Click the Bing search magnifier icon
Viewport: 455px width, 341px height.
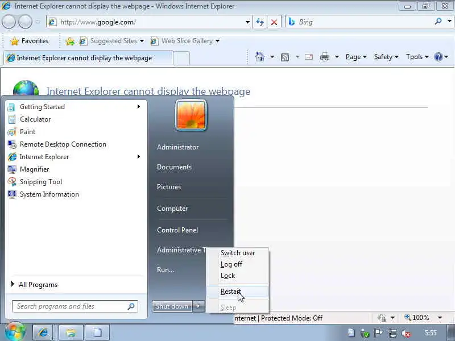coord(438,22)
